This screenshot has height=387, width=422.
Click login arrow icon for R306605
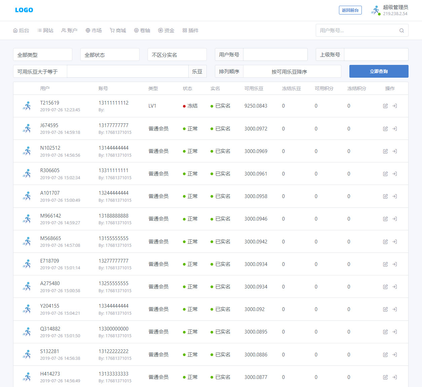tap(395, 174)
